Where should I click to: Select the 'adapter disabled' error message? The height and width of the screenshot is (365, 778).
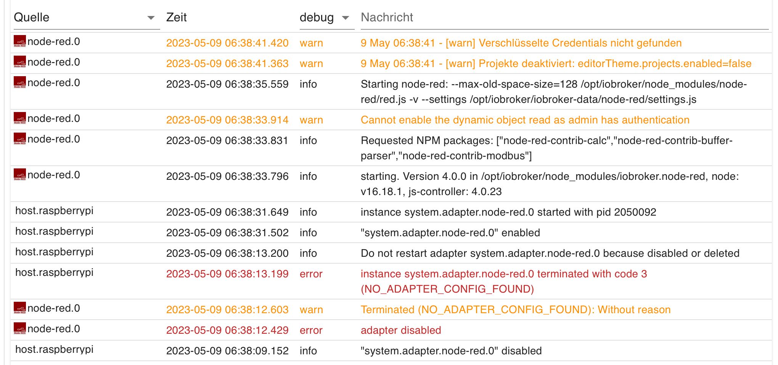point(401,330)
